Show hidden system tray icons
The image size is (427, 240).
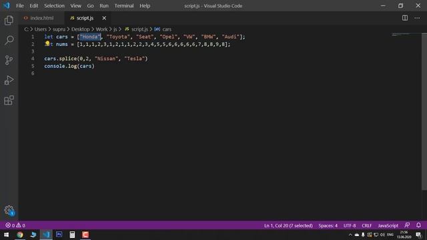coord(350,235)
